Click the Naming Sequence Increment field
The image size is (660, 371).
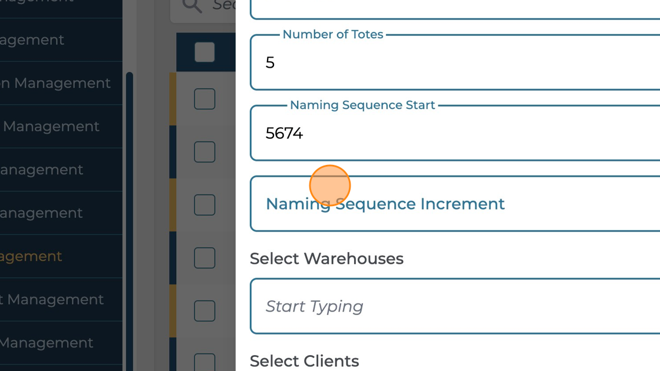[412, 204]
